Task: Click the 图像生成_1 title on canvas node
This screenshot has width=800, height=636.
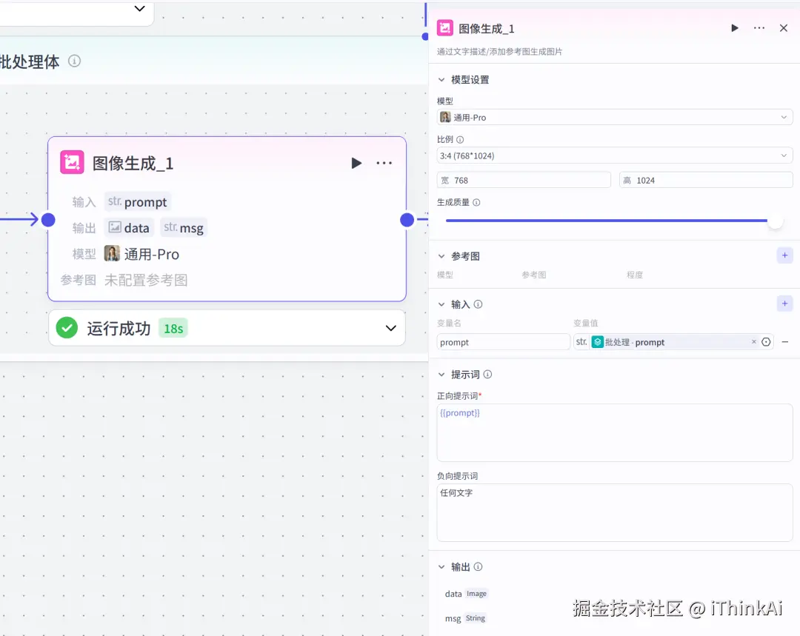Action: click(133, 163)
